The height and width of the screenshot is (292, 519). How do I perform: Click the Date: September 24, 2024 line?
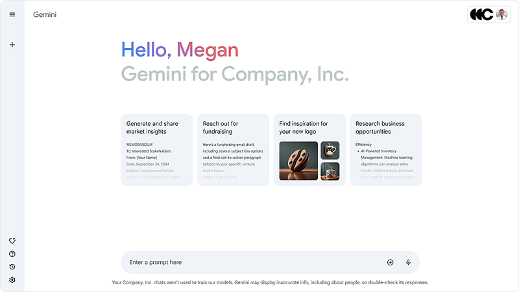(x=148, y=164)
